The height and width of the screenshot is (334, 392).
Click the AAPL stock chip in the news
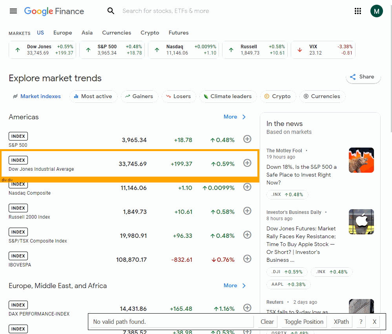coord(288,284)
